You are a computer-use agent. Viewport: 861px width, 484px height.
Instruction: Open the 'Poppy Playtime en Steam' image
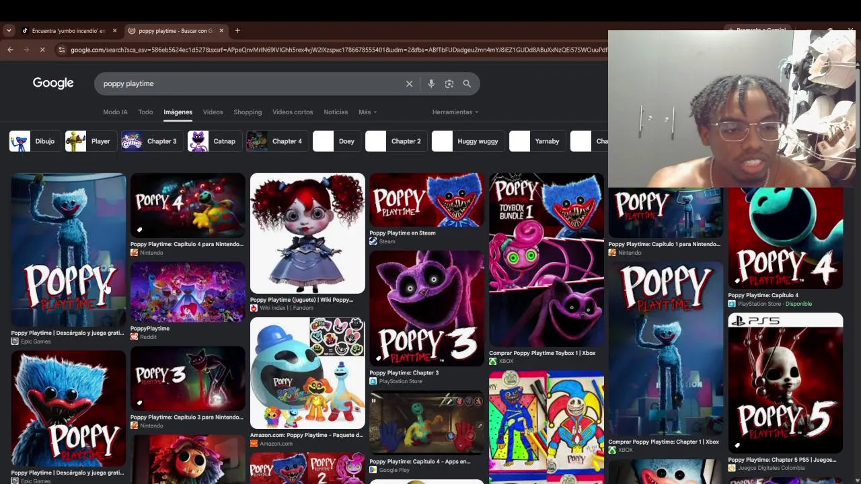pyautogui.click(x=426, y=200)
